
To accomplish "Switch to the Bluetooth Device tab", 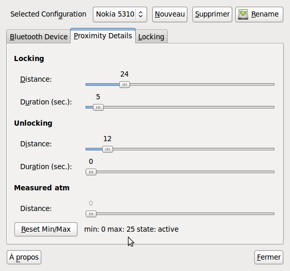I will [39, 37].
